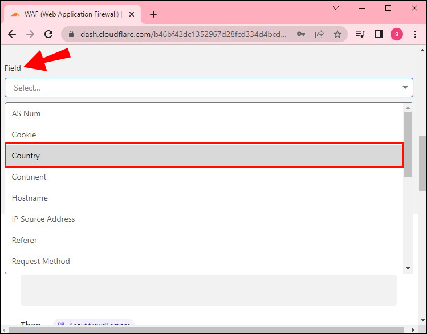The height and width of the screenshot is (334, 427).
Task: Open the Chrome profile avatar
Action: [396, 34]
